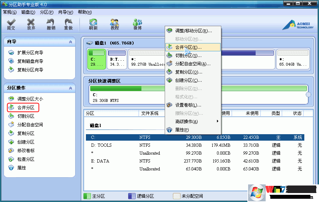319x202 pixels.
Task: Click the 放弃 (Discard) toolbar icon
Action: 31,24
